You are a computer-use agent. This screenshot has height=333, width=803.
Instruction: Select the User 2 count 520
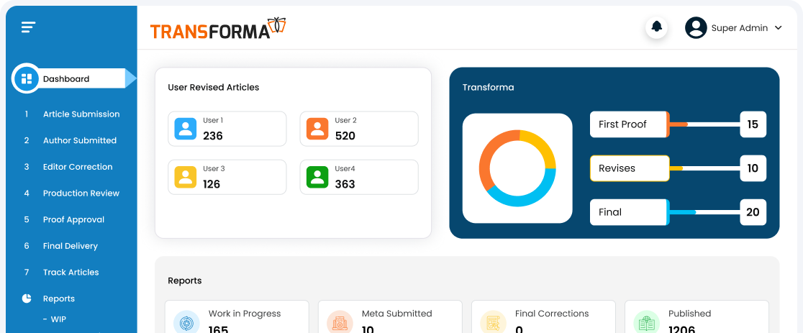(x=345, y=136)
